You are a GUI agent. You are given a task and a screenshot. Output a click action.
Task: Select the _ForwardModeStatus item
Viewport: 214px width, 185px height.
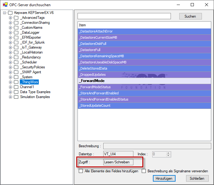[x=145, y=87]
